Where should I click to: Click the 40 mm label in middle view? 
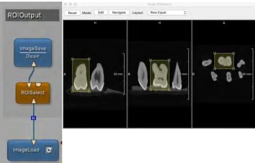point(182,74)
